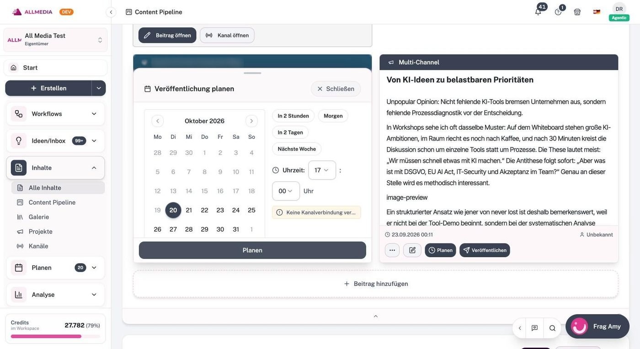The image size is (640, 349).
Task: Open the notifications bell
Action: [x=538, y=12]
